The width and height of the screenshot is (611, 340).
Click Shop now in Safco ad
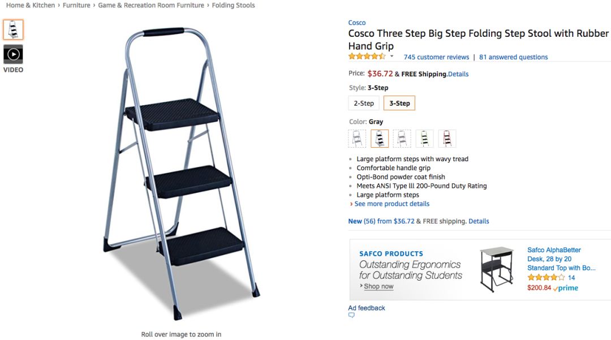(378, 286)
